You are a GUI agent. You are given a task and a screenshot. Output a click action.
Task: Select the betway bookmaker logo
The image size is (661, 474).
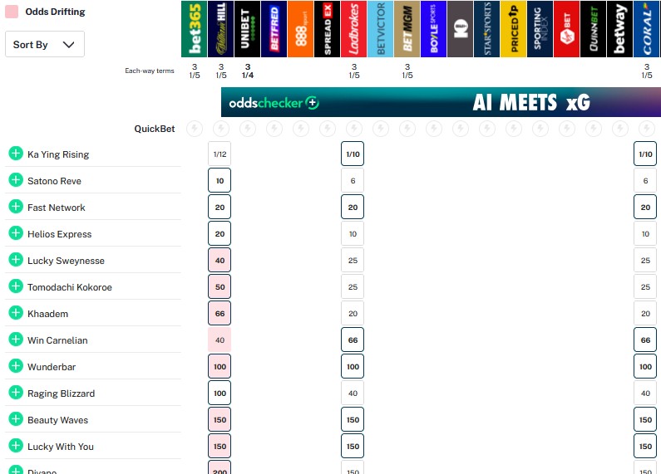coord(619,29)
